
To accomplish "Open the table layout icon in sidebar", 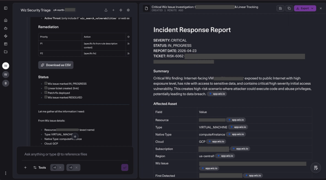I will coord(6,44).
